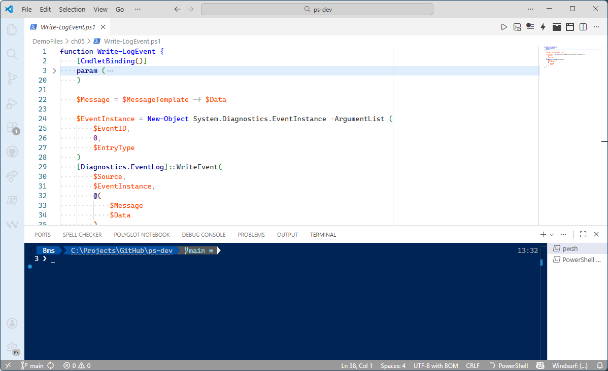Maximize the terminal panel size

(583, 234)
